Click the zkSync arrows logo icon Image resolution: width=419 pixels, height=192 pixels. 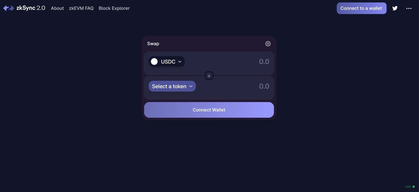click(8, 8)
